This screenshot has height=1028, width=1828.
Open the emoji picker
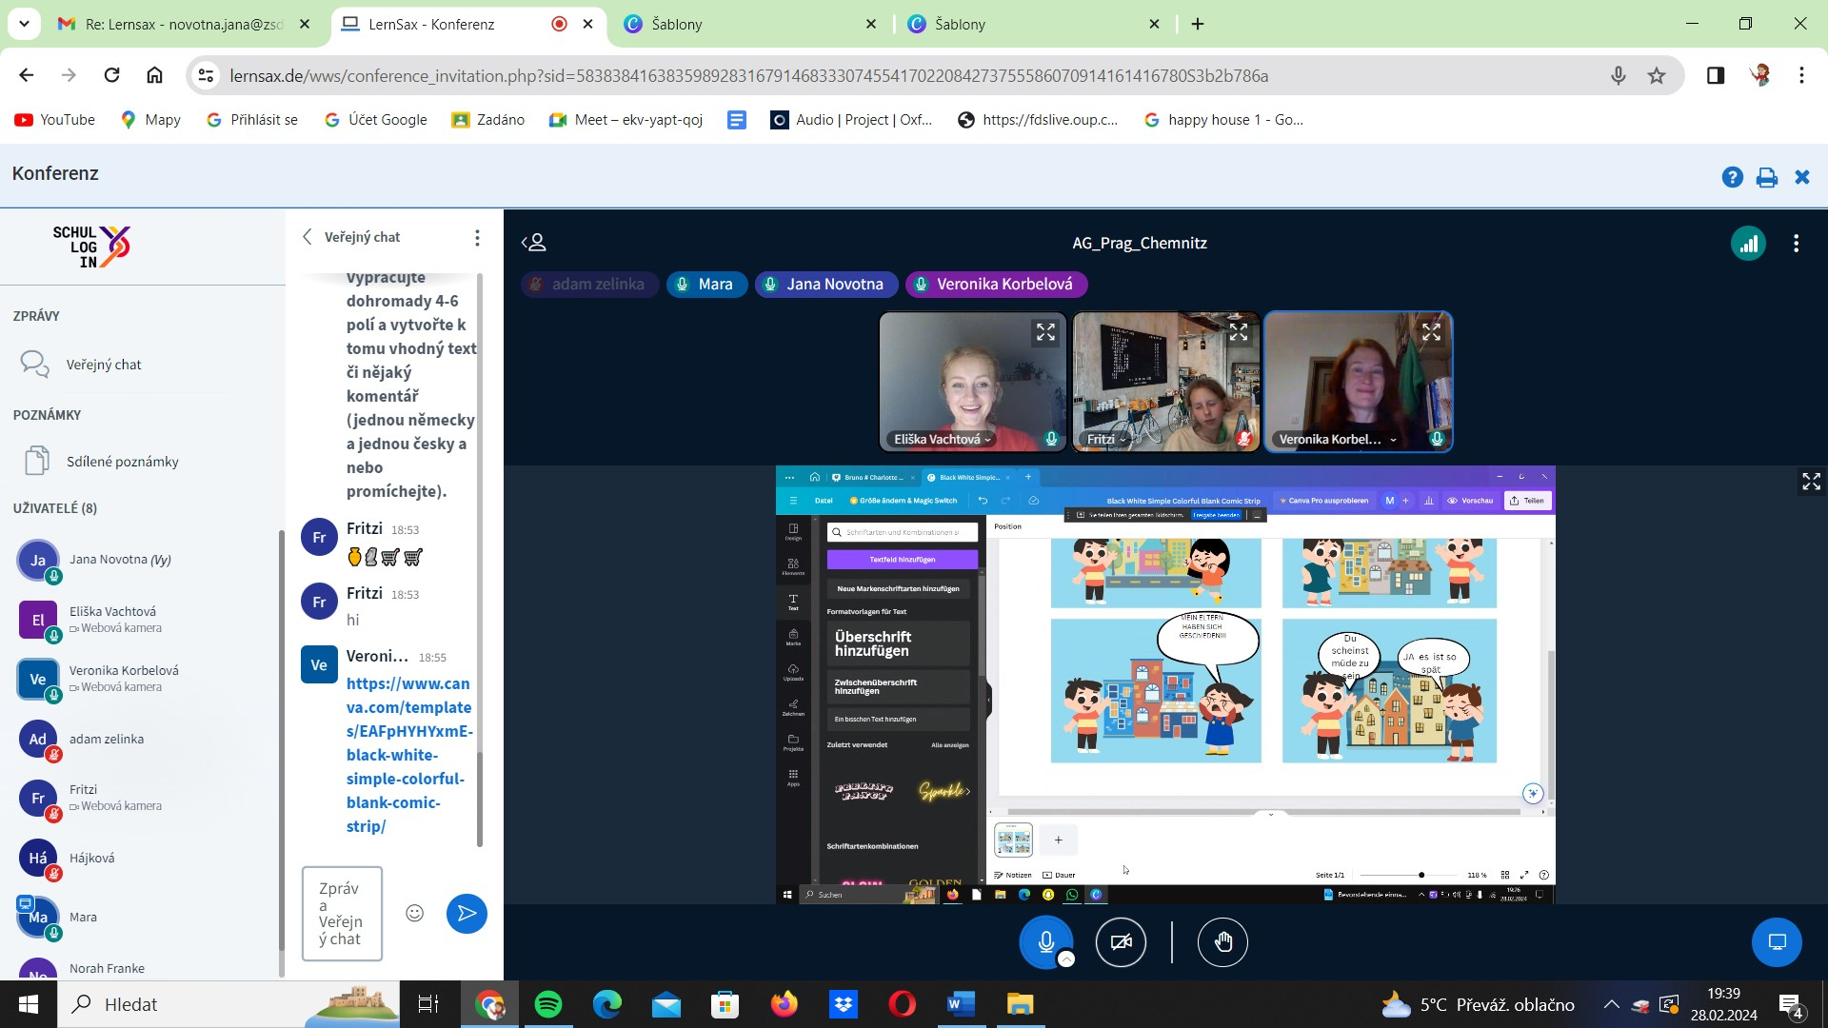[414, 914]
